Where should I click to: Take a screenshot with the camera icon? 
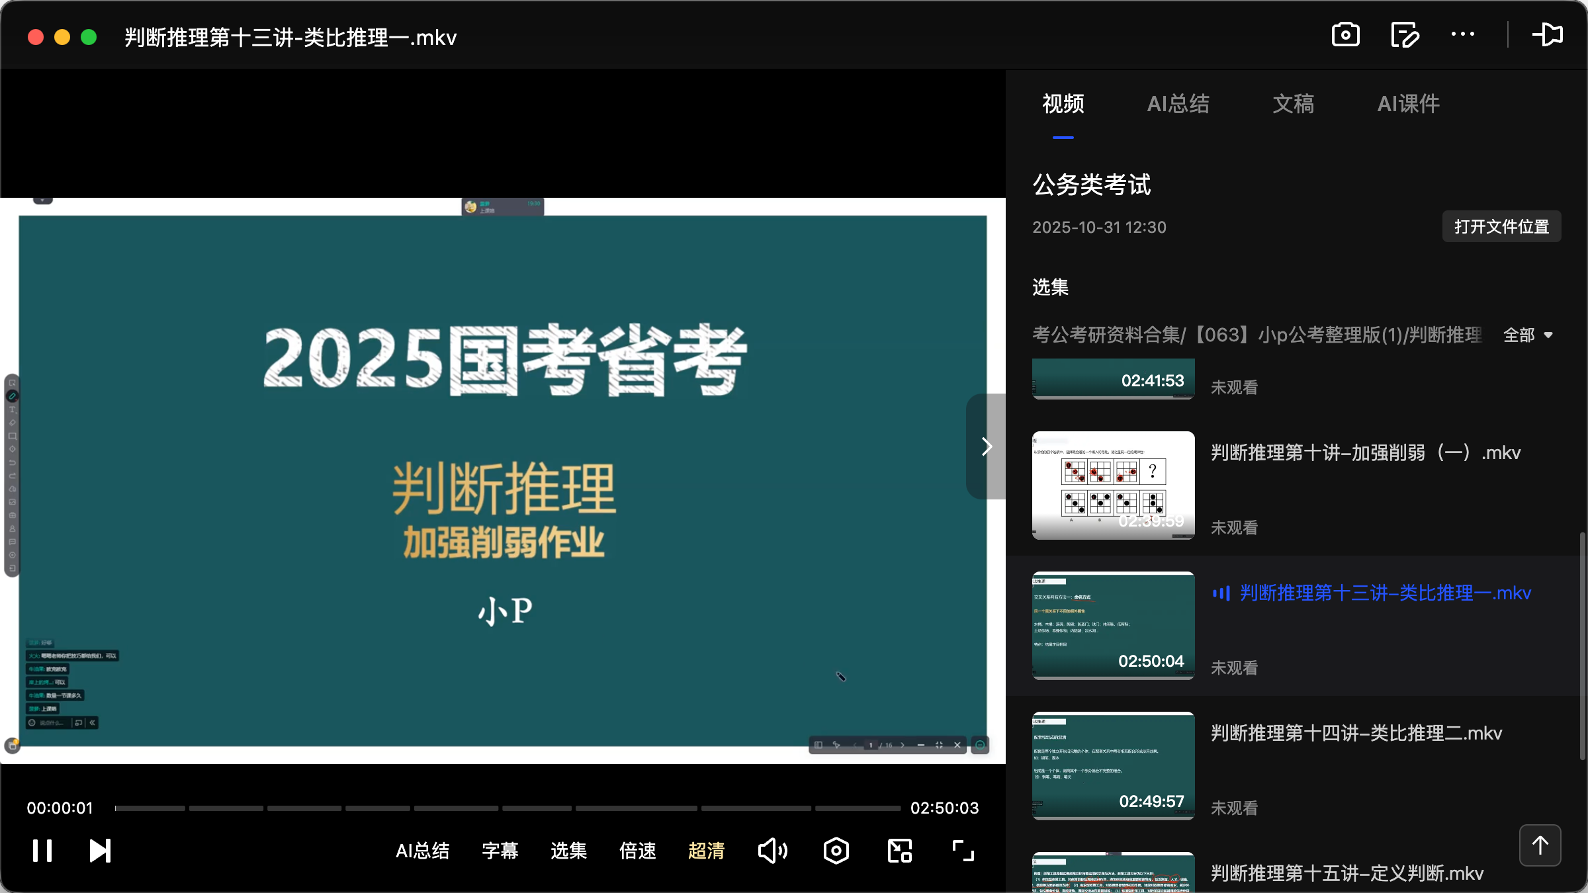[x=1346, y=35]
